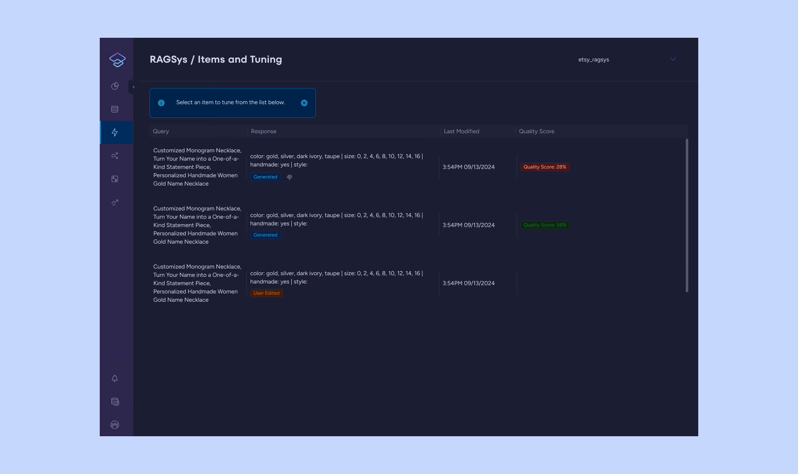Open the square comparison icon in sidebar

115,179
